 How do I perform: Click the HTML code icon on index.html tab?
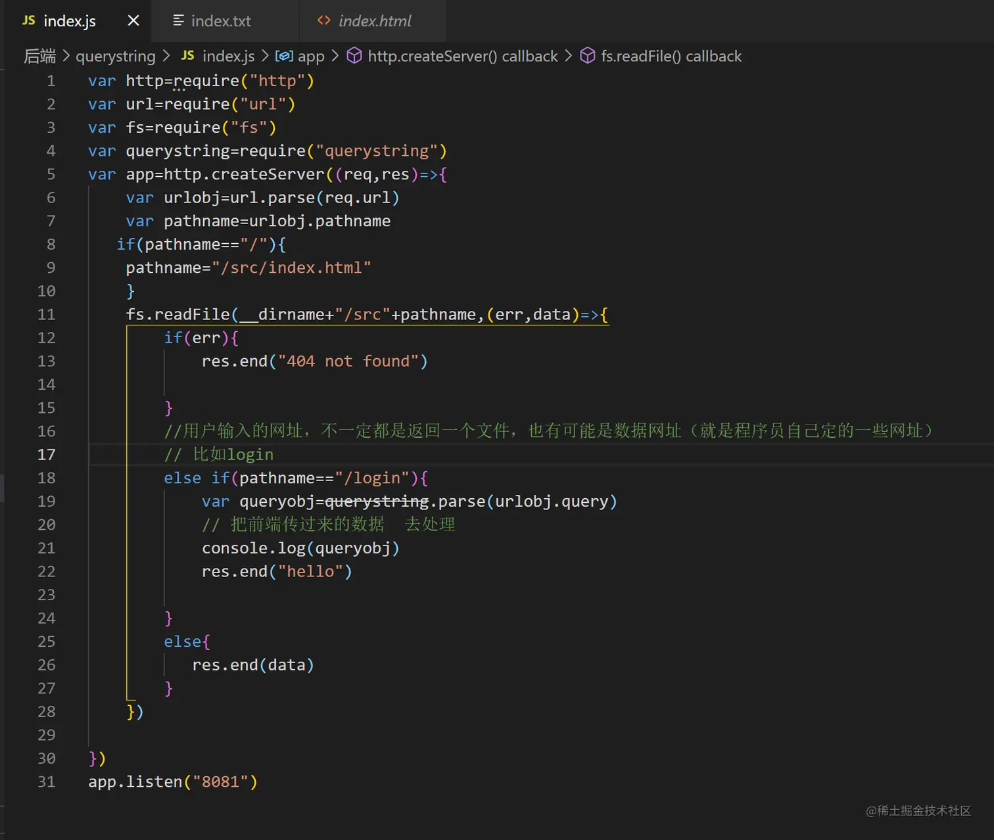point(324,20)
